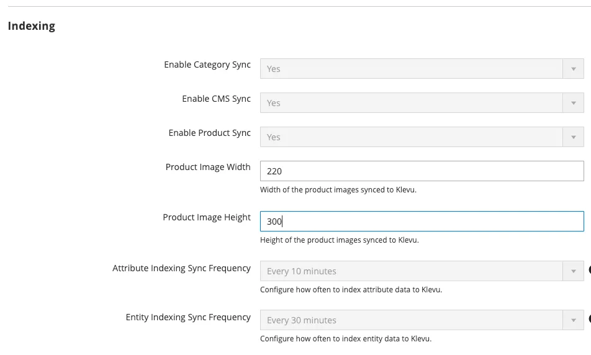Click 'Width of the product images' note
591x355 pixels.
coord(338,189)
